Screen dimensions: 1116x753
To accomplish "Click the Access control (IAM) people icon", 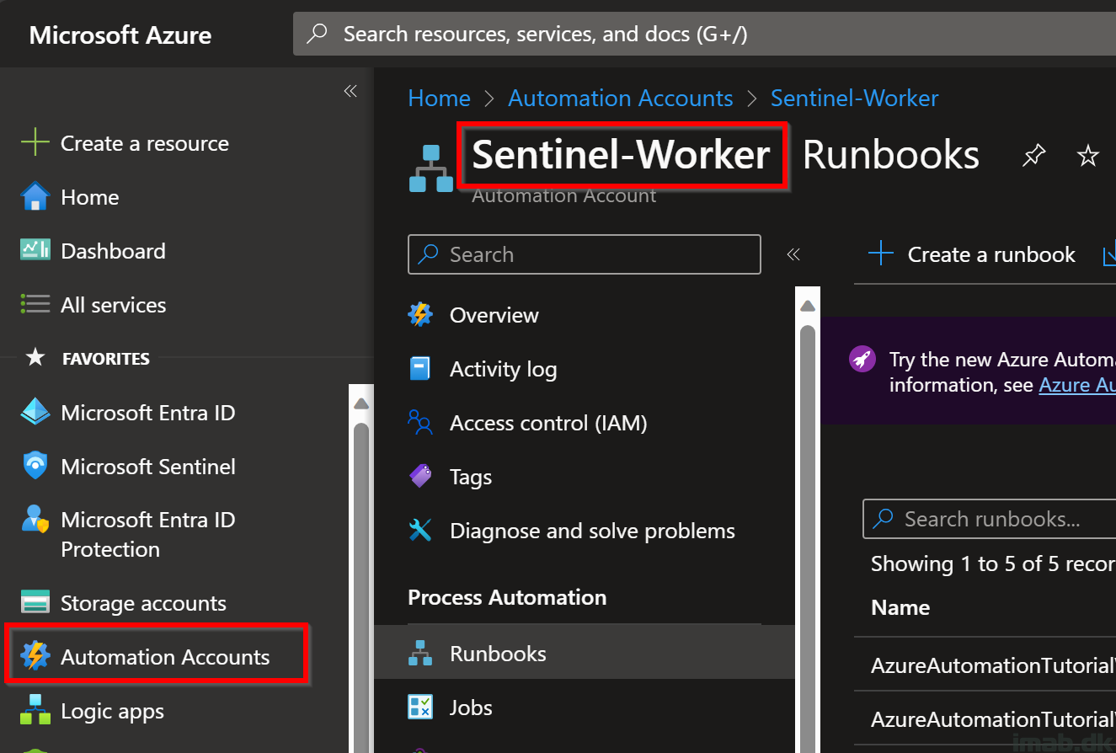I will tap(419, 423).
